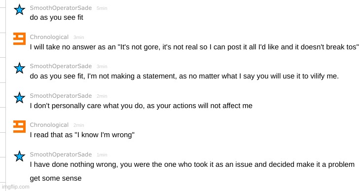This screenshot has height=191, width=363.
Task: Click the blue star avatar beside "do as you see fit"
Action: point(19,9)
